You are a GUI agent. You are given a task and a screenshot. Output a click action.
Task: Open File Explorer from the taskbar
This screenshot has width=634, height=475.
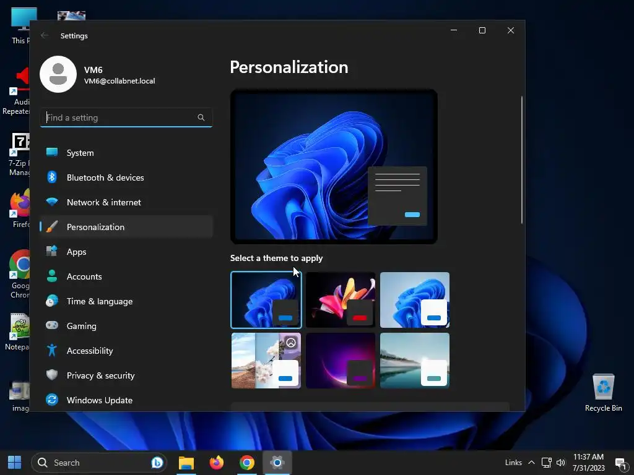point(186,463)
